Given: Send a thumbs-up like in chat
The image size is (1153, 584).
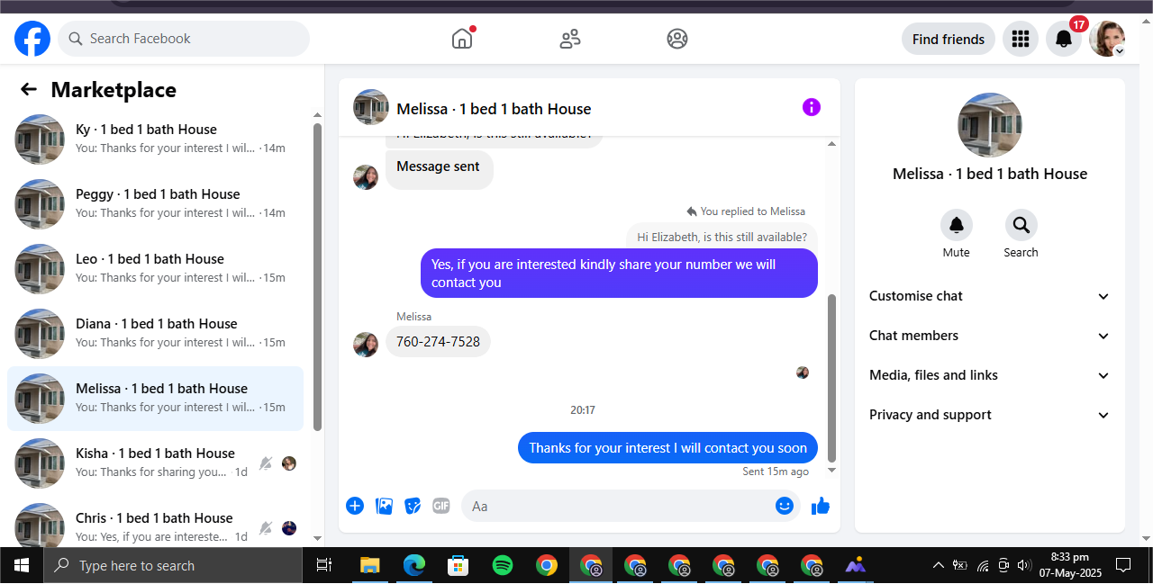Looking at the screenshot, I should (x=820, y=506).
